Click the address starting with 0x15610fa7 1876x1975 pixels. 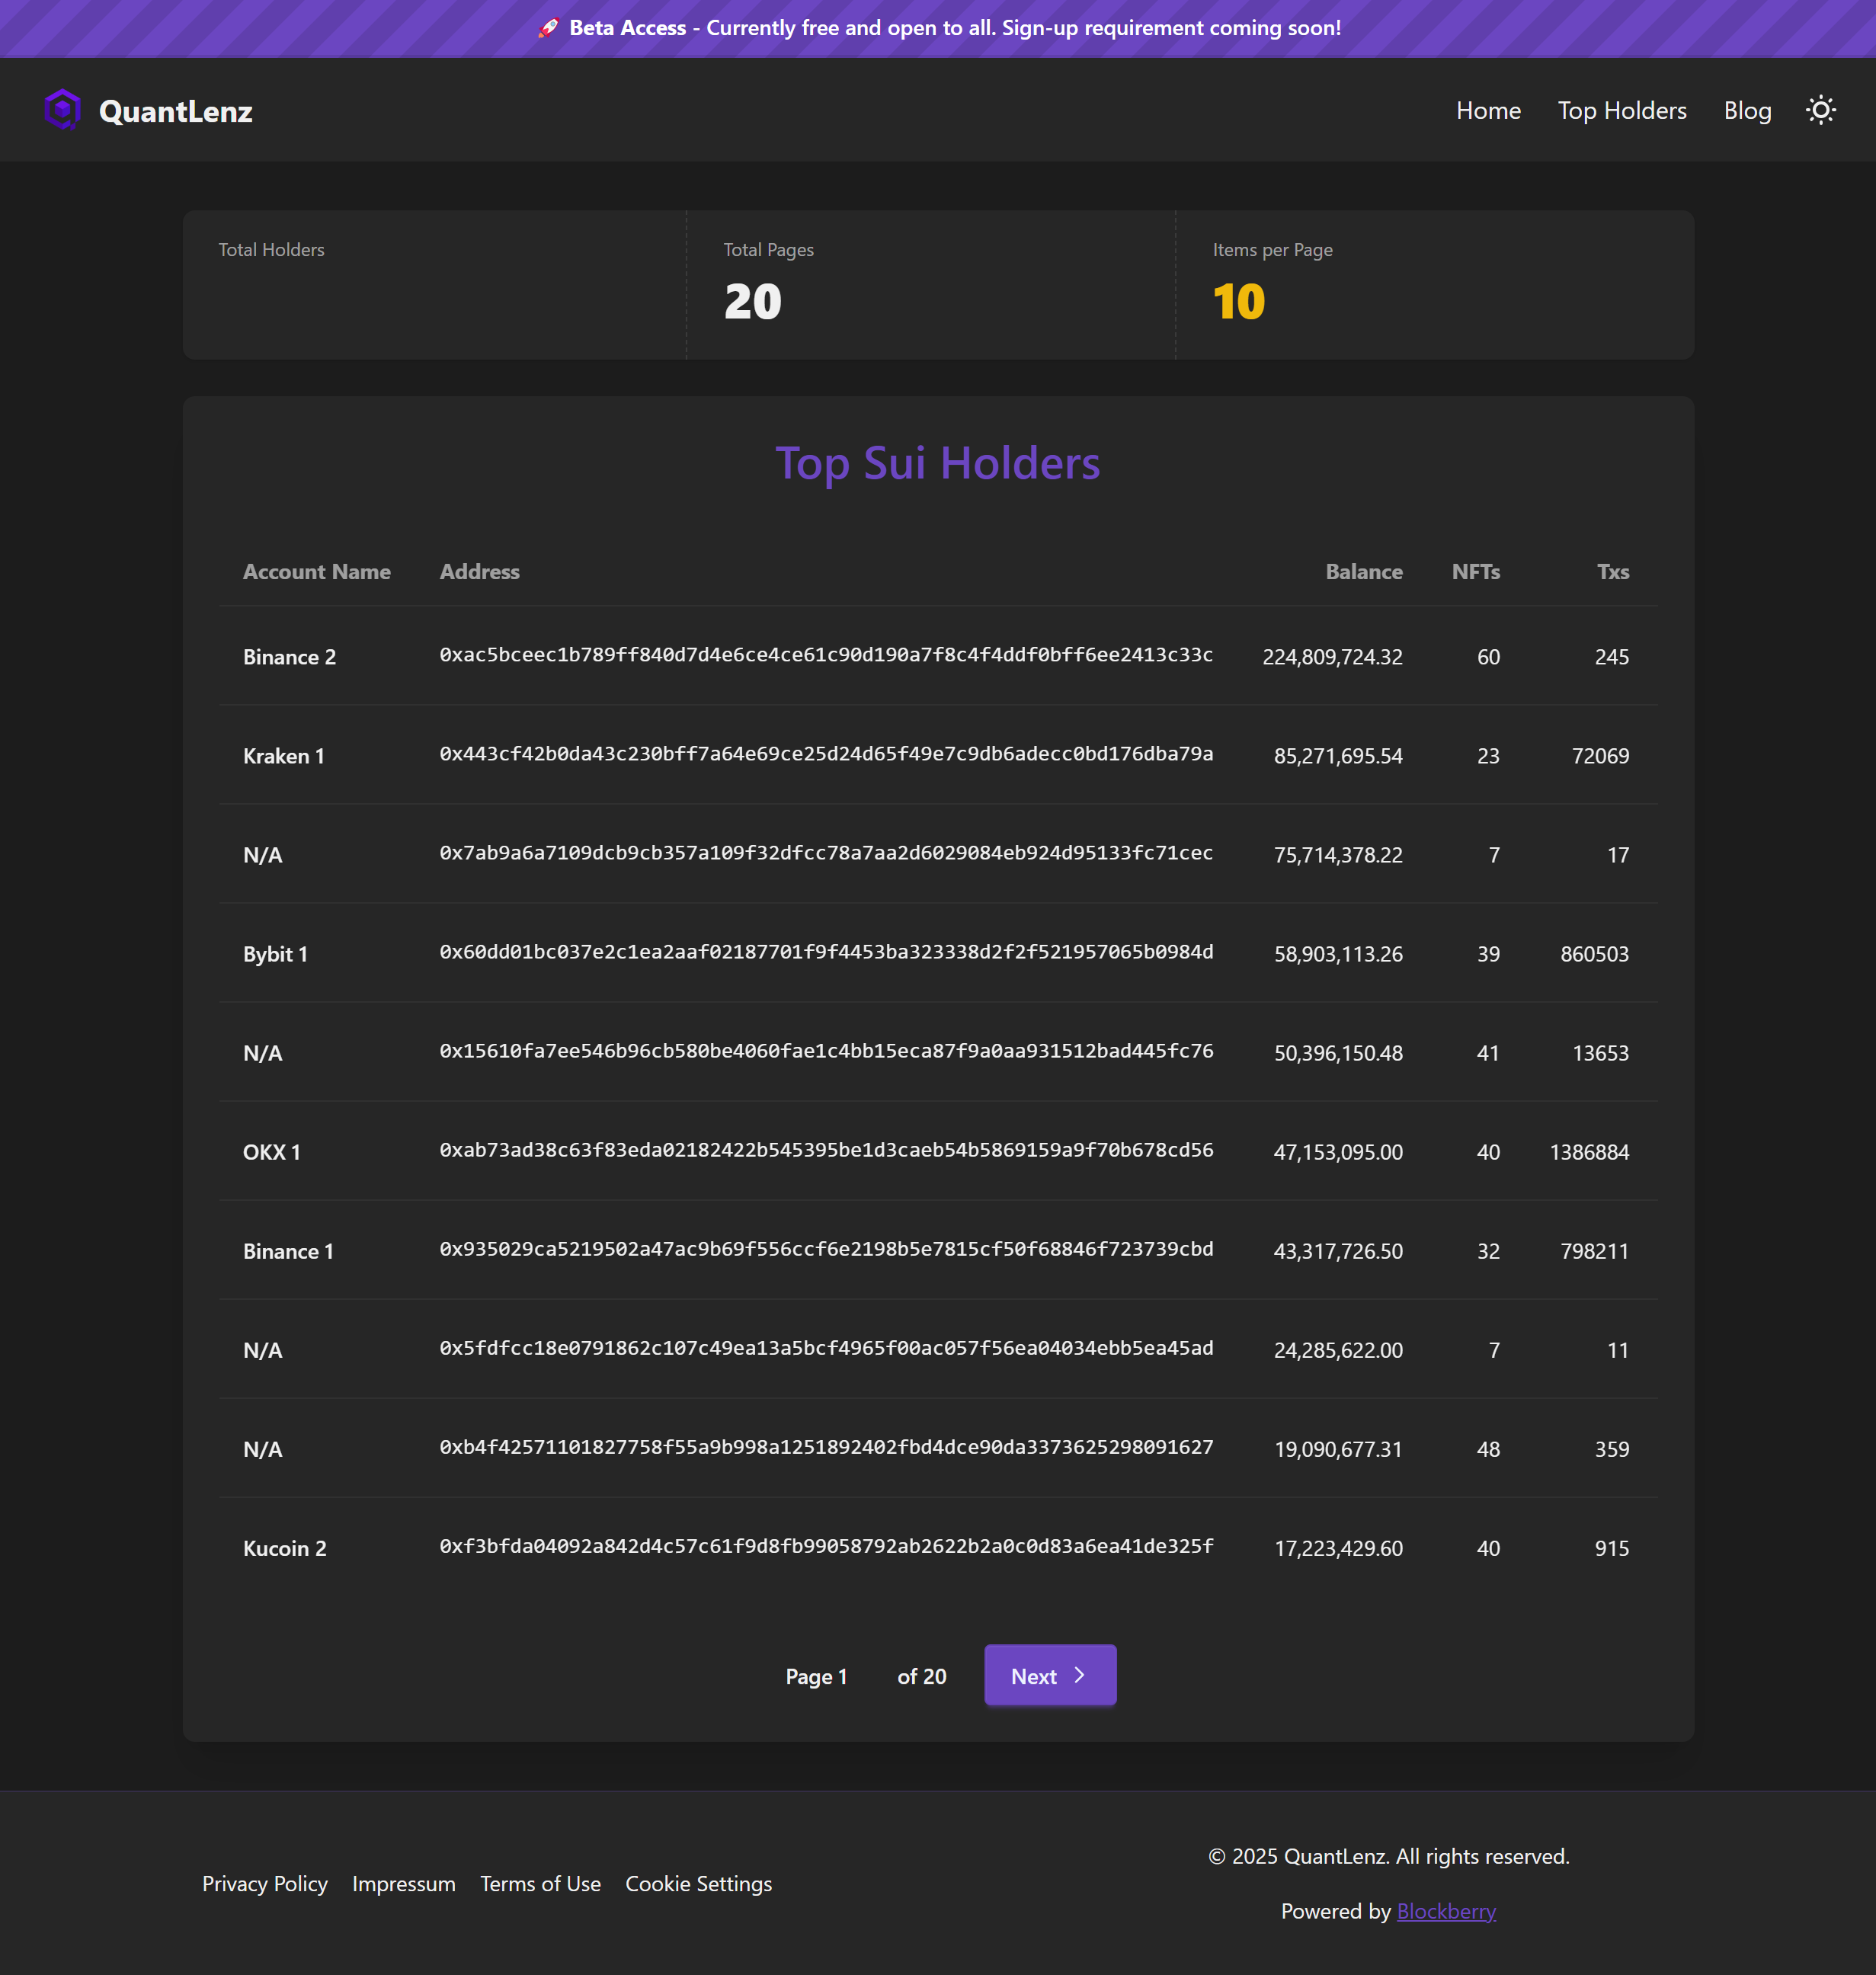pyautogui.click(x=826, y=1051)
